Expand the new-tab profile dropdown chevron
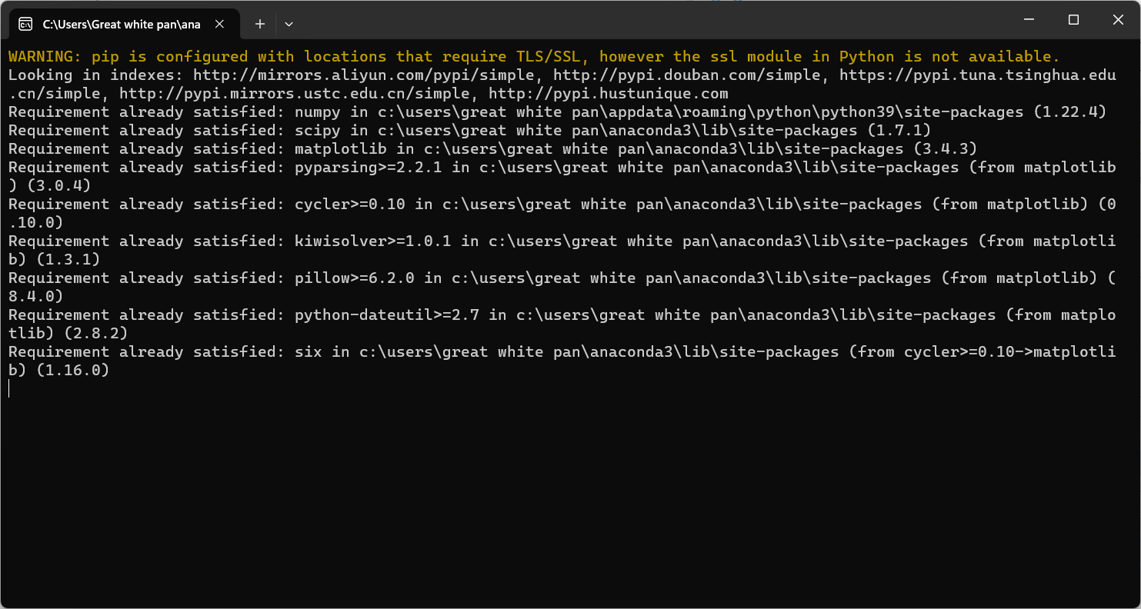 pos(289,24)
